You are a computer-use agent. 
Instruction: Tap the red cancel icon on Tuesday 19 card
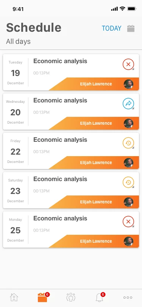click(128, 64)
